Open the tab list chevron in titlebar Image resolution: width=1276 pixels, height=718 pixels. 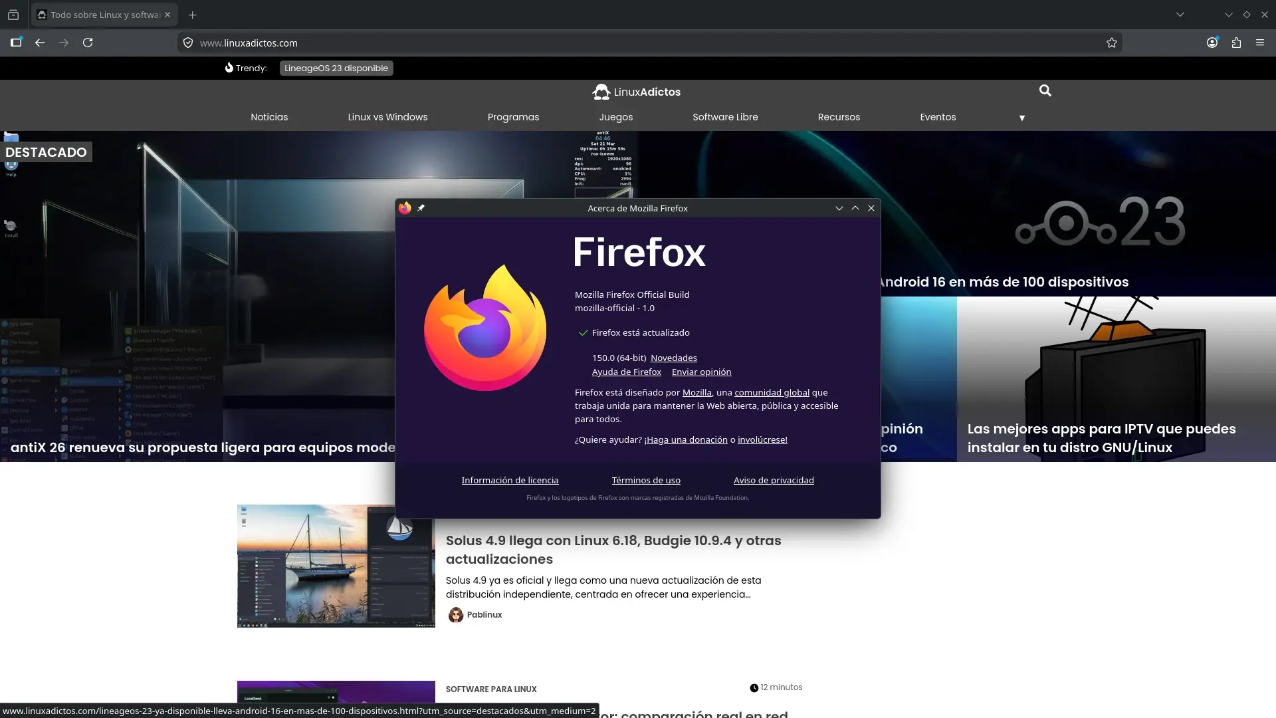(x=1180, y=14)
